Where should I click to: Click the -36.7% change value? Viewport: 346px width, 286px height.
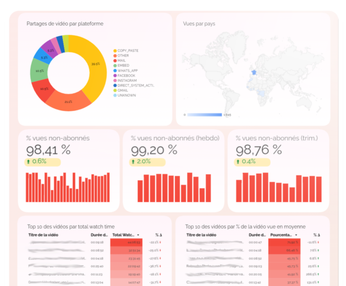154,266
